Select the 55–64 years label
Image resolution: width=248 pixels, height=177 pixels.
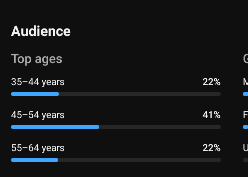[38, 148]
